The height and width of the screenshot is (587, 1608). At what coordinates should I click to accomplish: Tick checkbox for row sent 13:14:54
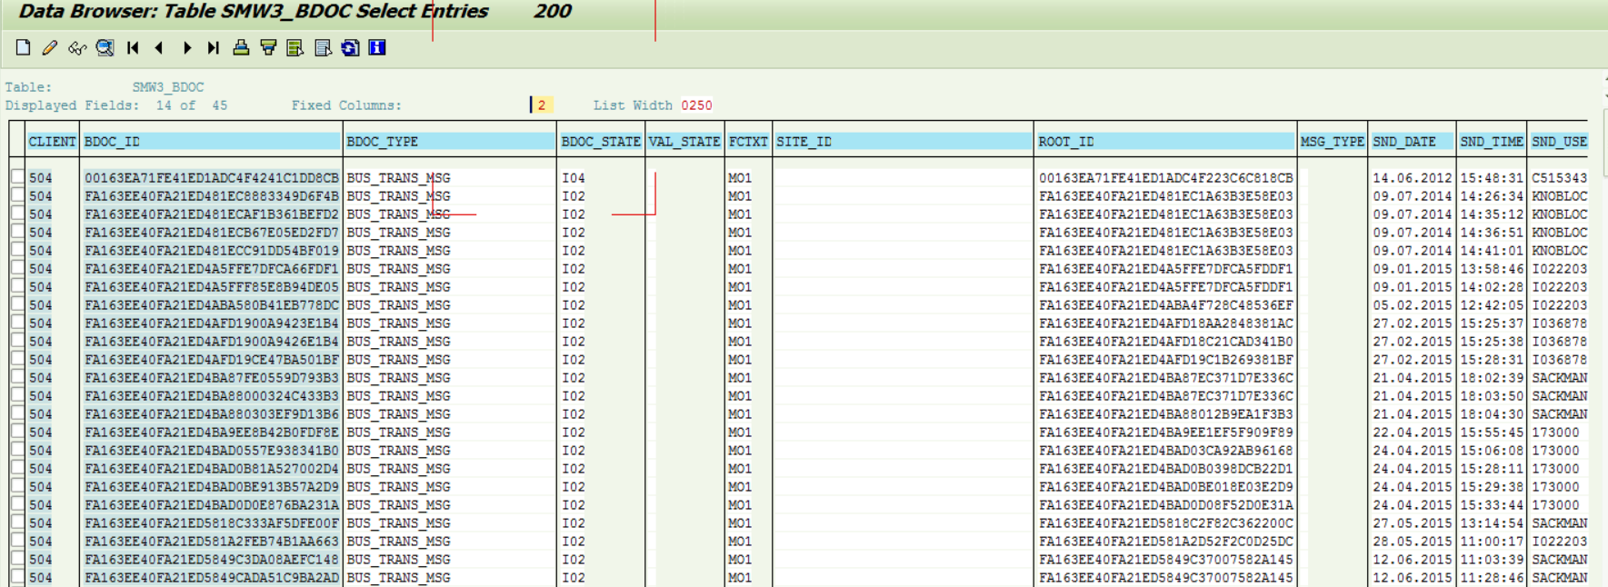(17, 522)
